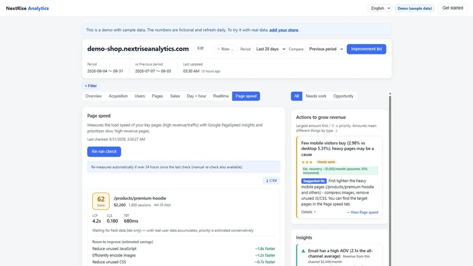Image resolution: width=473 pixels, height=266 pixels.
Task: Open the Period 'Last 28 days' dropdown
Action: coord(270,49)
